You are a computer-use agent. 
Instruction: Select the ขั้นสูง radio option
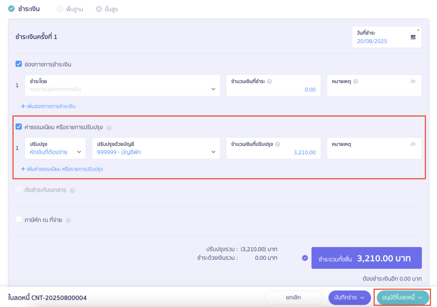point(99,9)
